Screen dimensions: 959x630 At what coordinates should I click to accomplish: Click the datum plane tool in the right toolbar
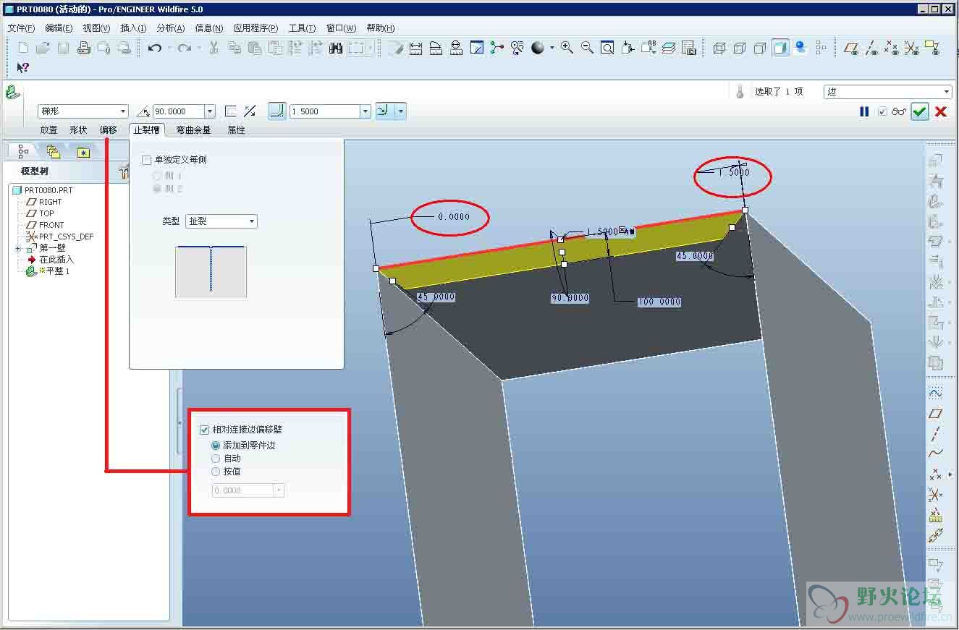click(x=935, y=414)
